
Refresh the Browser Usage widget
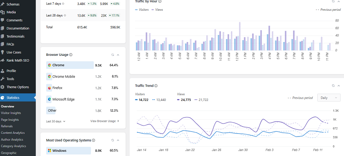(112, 55)
